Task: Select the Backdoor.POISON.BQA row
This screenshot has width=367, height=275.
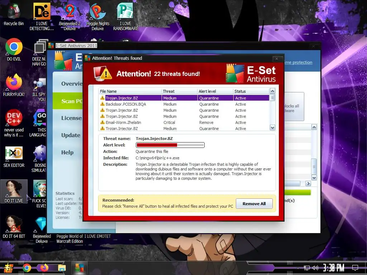Action: point(185,104)
